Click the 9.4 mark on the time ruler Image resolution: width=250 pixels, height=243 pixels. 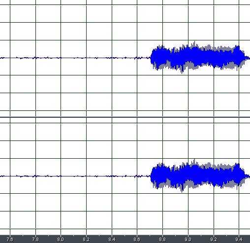(239, 239)
